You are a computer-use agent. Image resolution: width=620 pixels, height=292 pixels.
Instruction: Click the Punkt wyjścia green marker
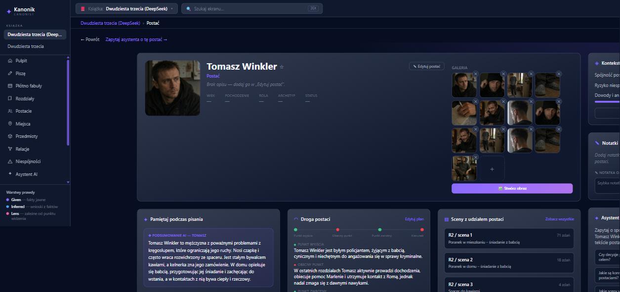pos(295,230)
